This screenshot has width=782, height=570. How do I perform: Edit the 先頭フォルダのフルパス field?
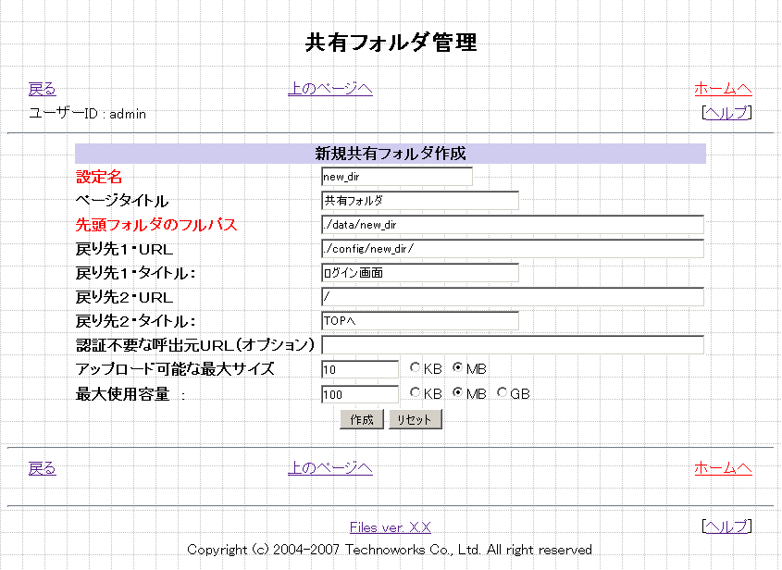512,225
